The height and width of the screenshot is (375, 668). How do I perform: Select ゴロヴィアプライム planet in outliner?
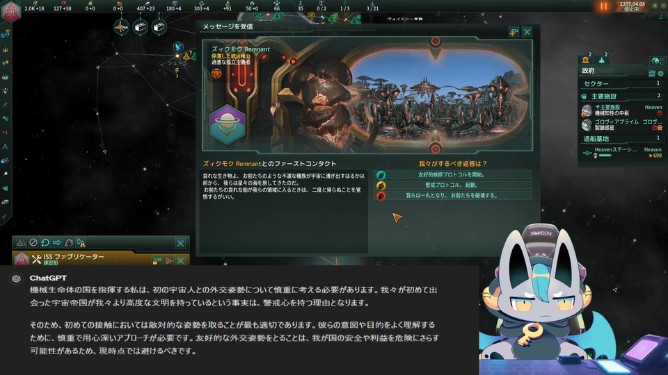coord(621,124)
